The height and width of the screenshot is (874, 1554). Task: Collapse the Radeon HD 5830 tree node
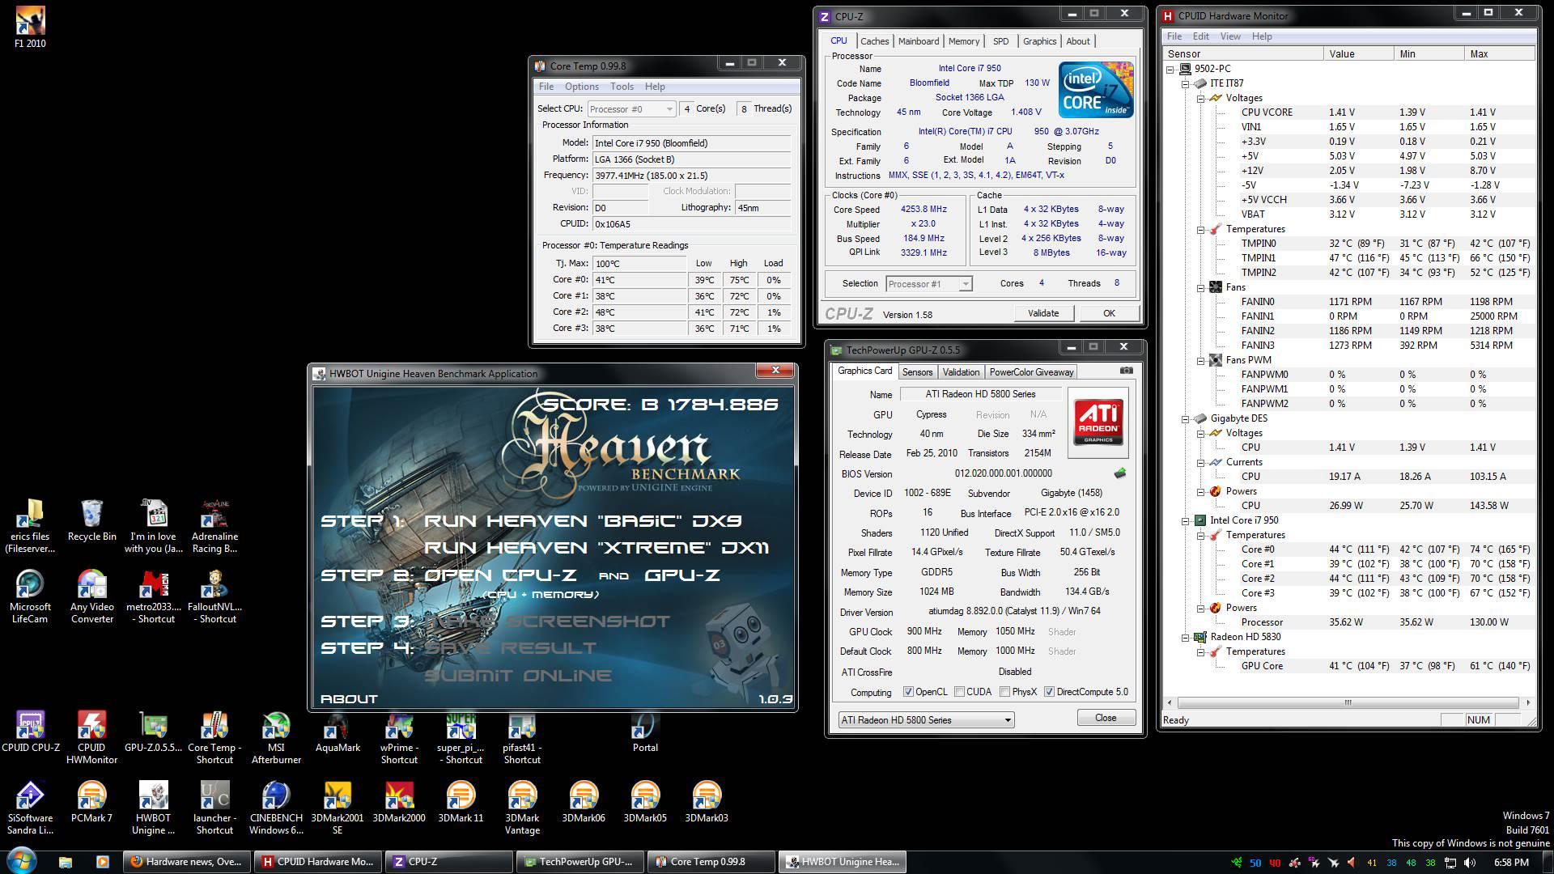click(1185, 637)
